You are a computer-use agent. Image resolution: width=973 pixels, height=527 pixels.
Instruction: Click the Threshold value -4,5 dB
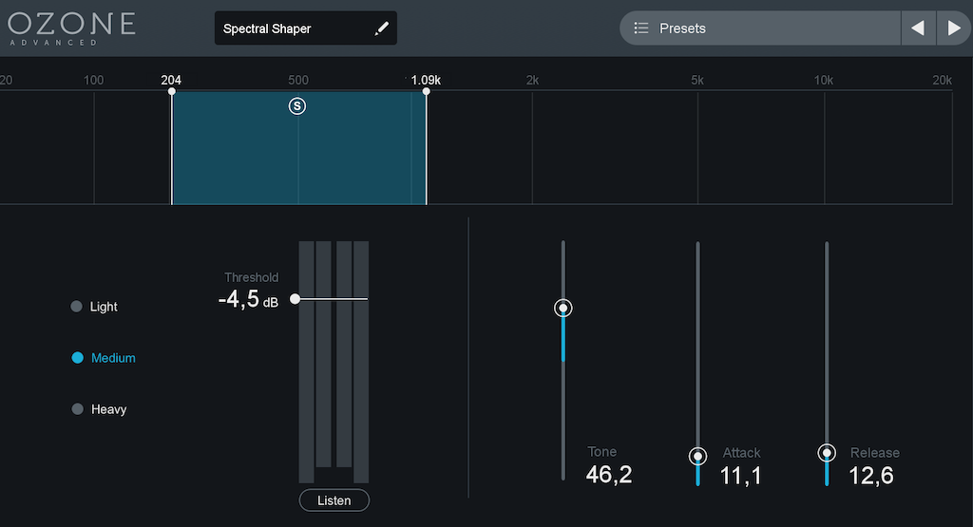(x=247, y=301)
